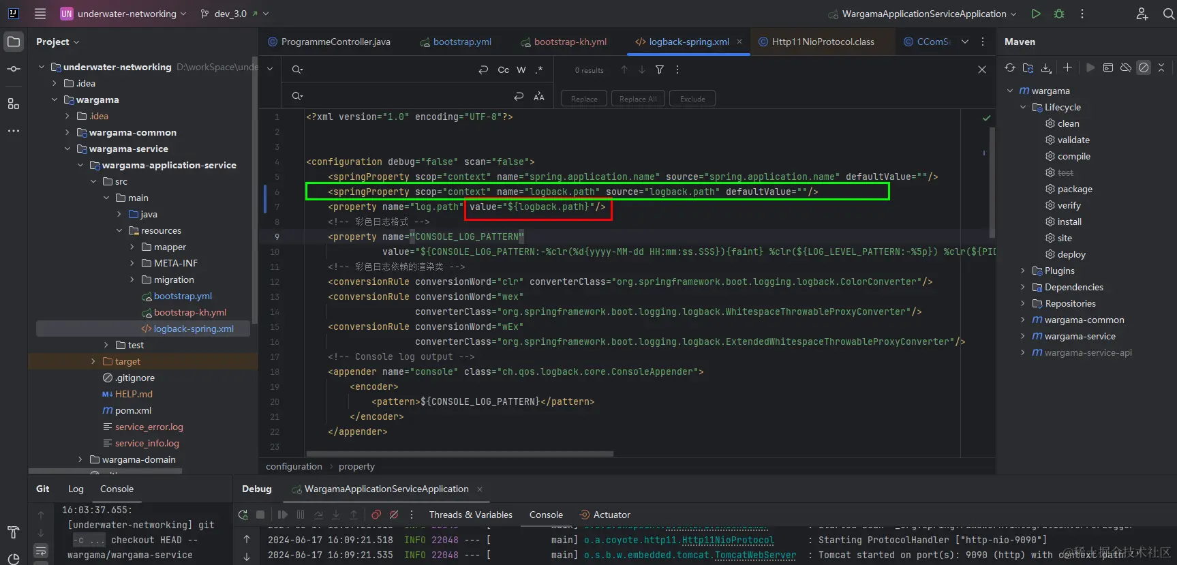This screenshot has height=565, width=1177.
Task: Open Execute Maven Goal dialog
Action: click(x=1108, y=67)
